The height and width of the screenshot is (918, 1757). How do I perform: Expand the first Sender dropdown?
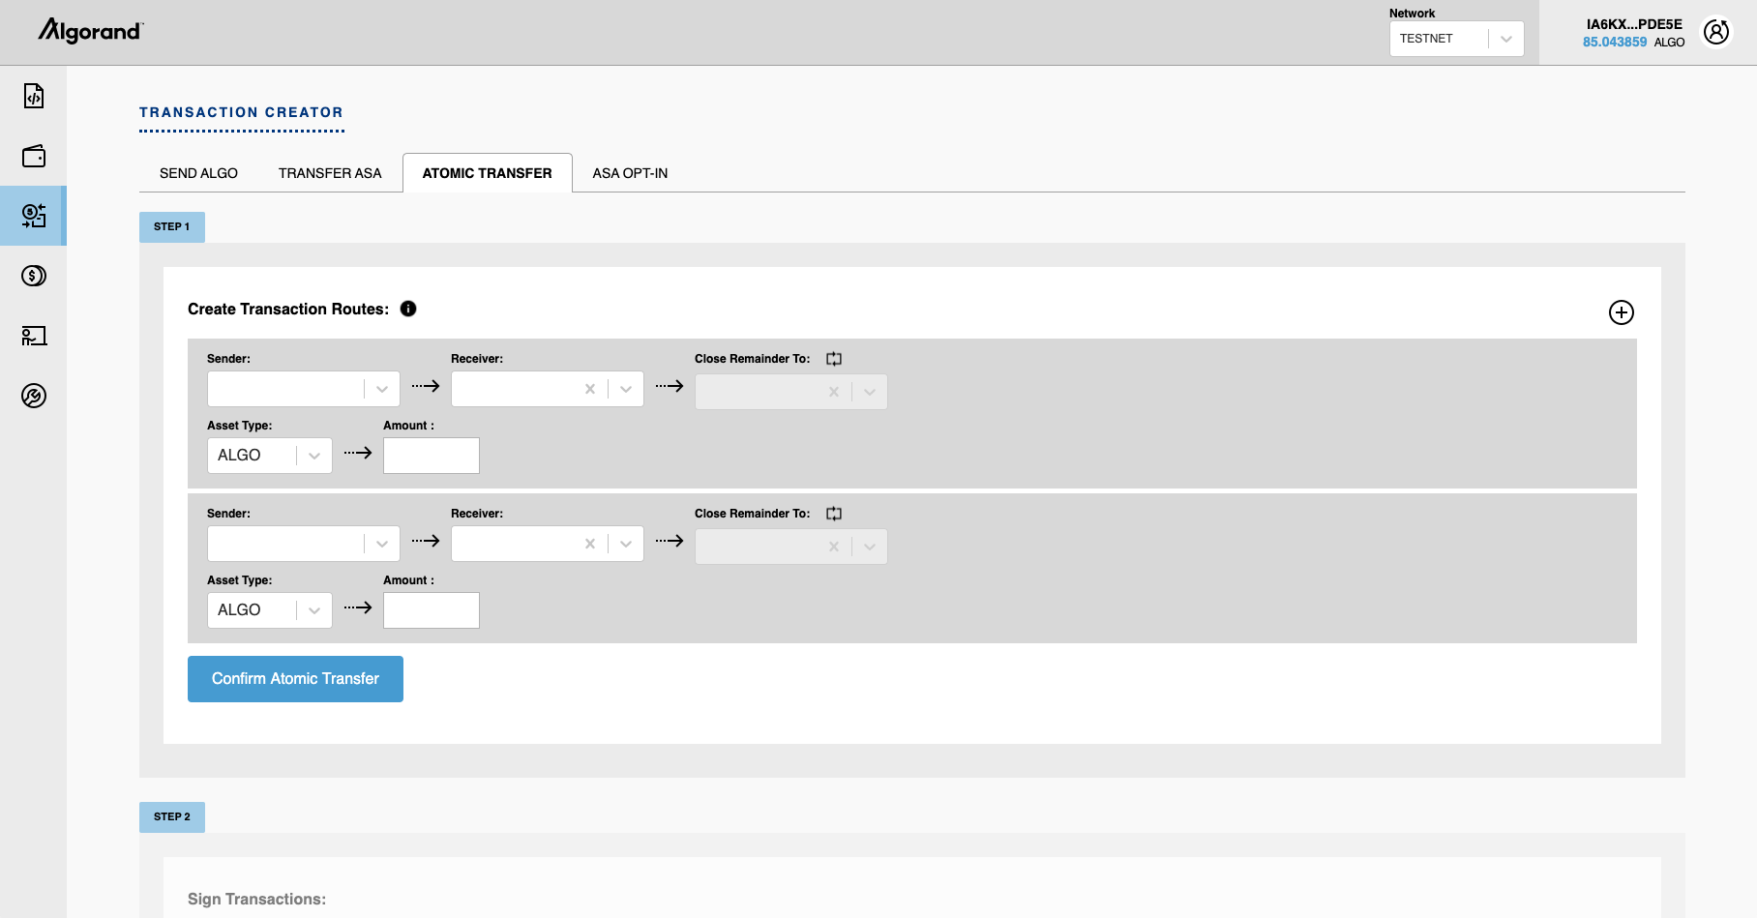click(381, 388)
